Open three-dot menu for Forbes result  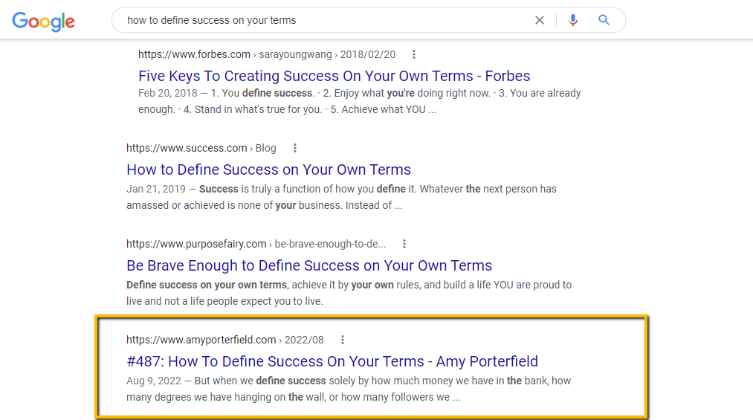click(x=414, y=55)
